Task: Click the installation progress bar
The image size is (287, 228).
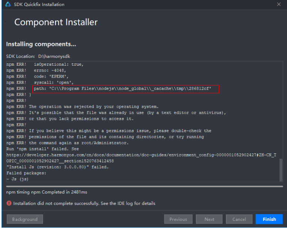Action: coord(144,187)
